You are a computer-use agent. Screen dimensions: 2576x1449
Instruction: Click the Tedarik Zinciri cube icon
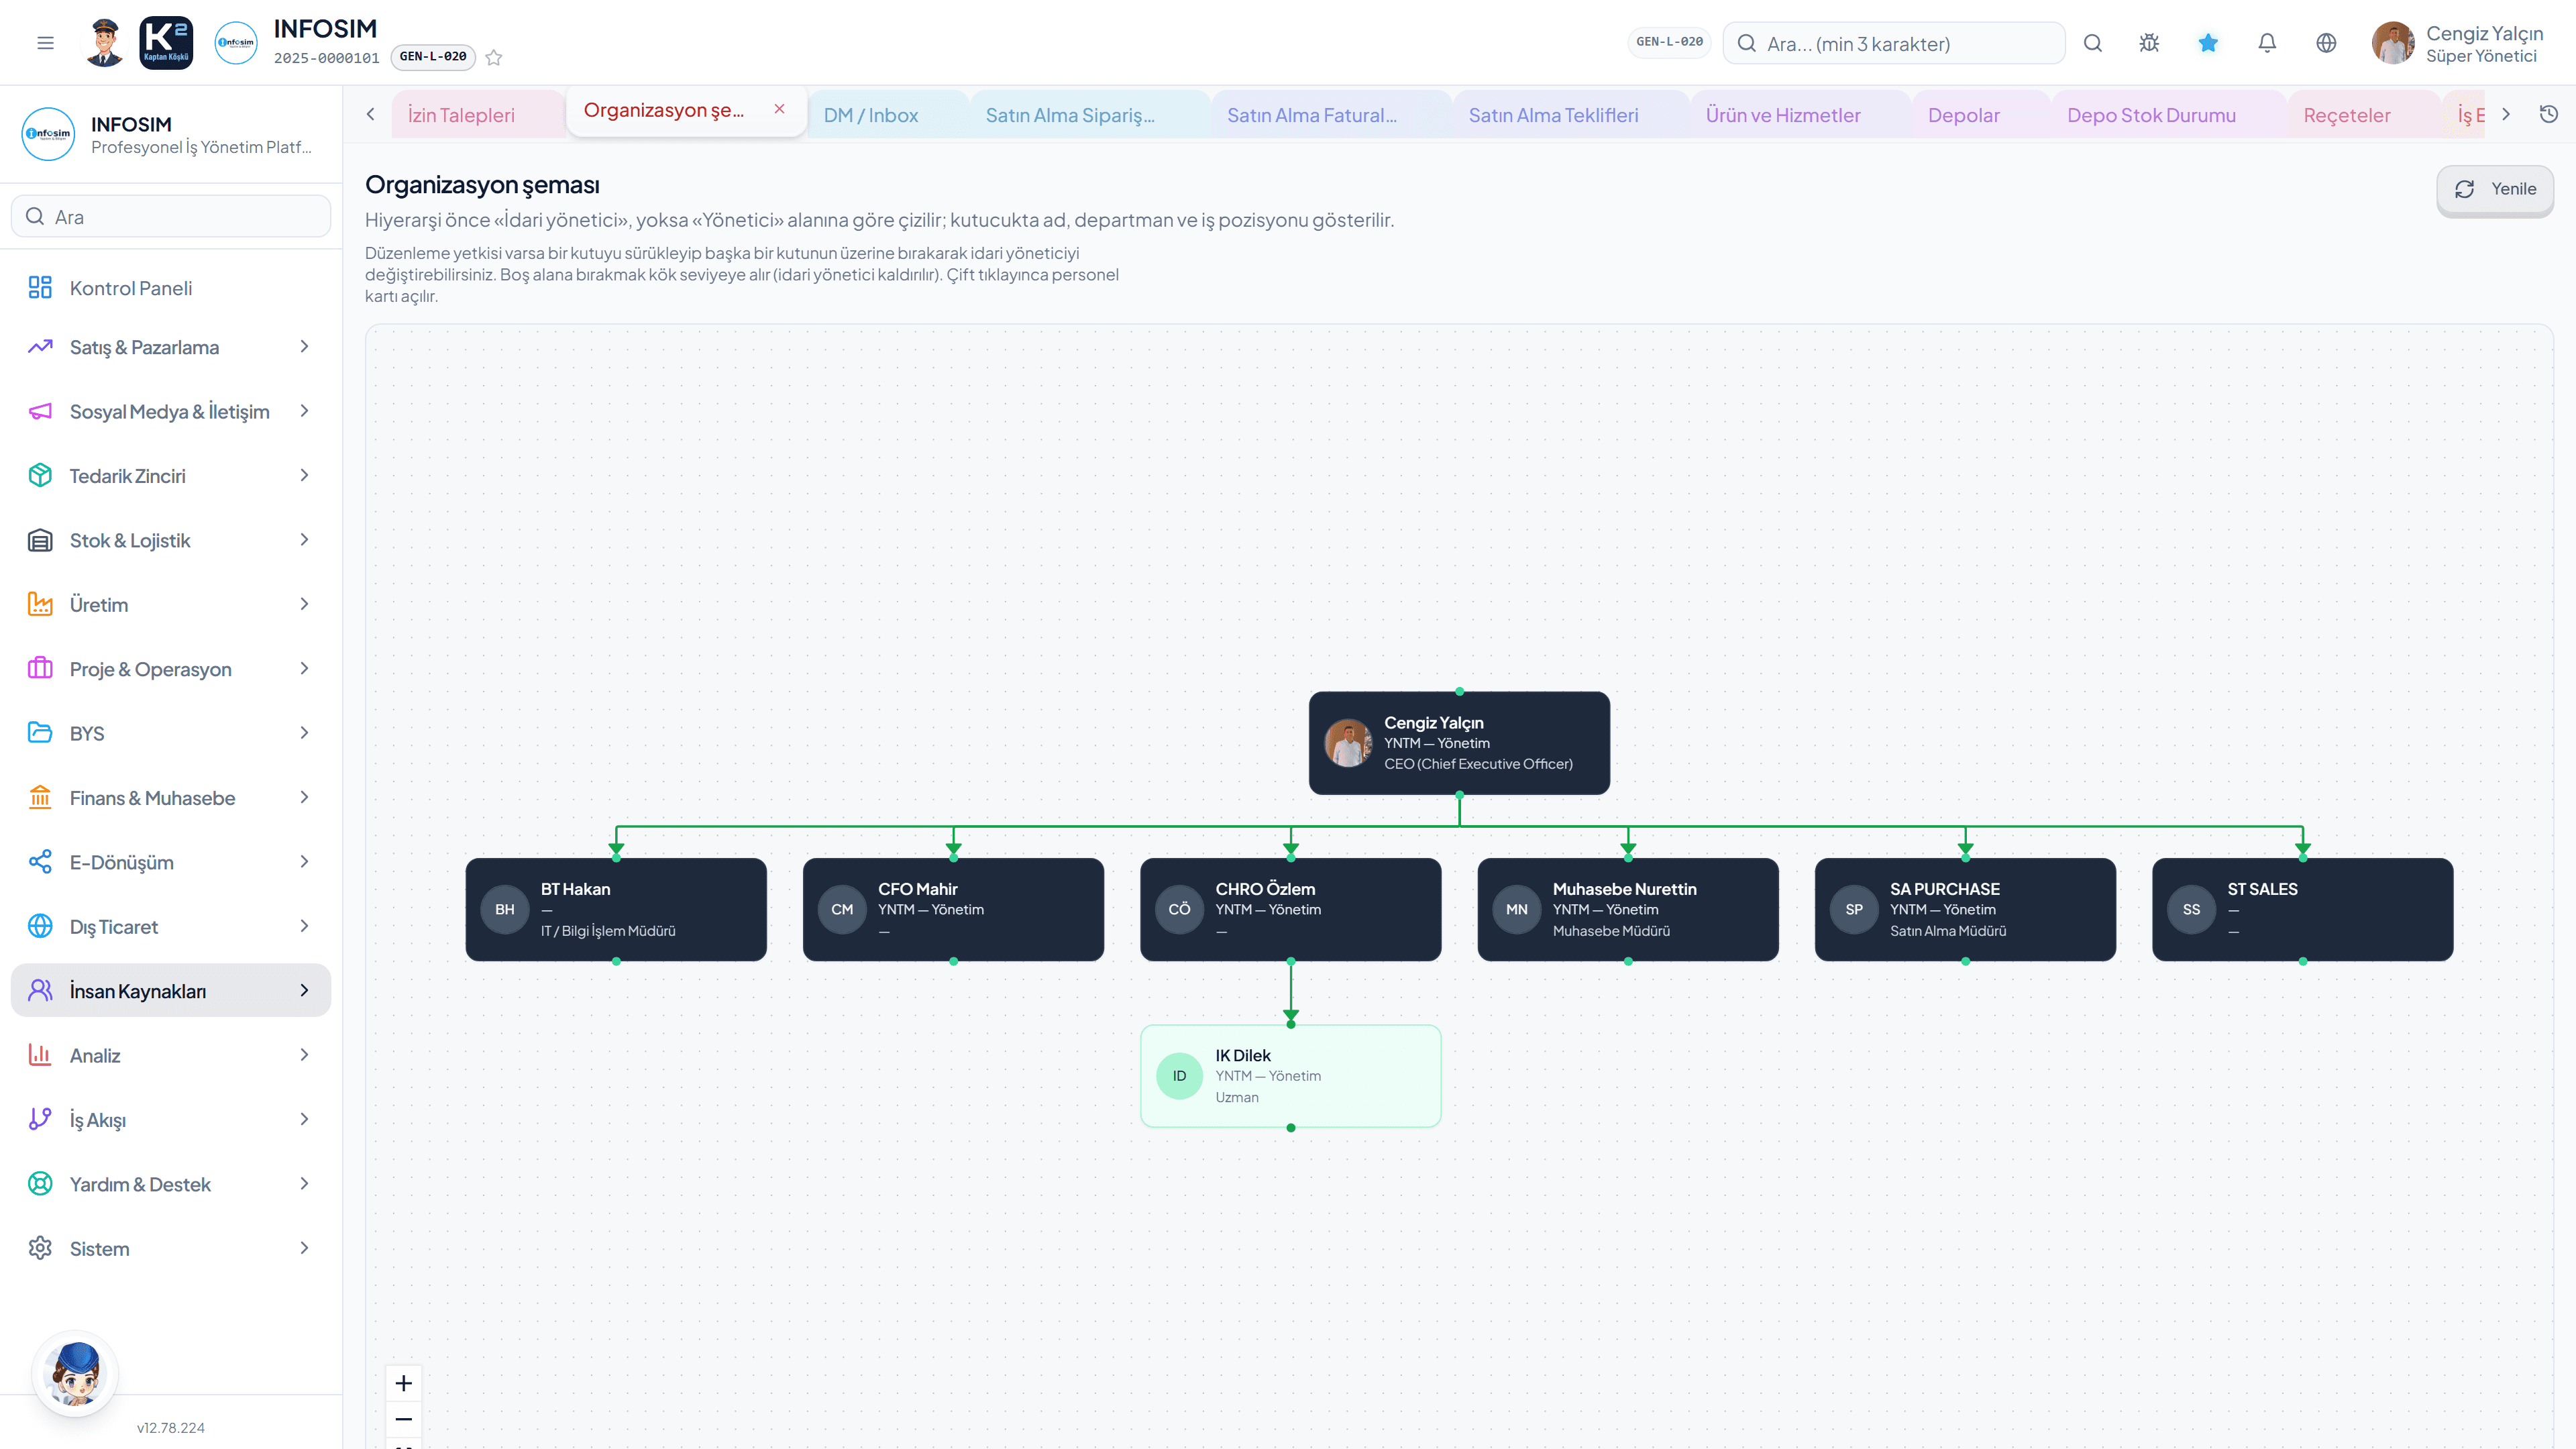(x=40, y=476)
